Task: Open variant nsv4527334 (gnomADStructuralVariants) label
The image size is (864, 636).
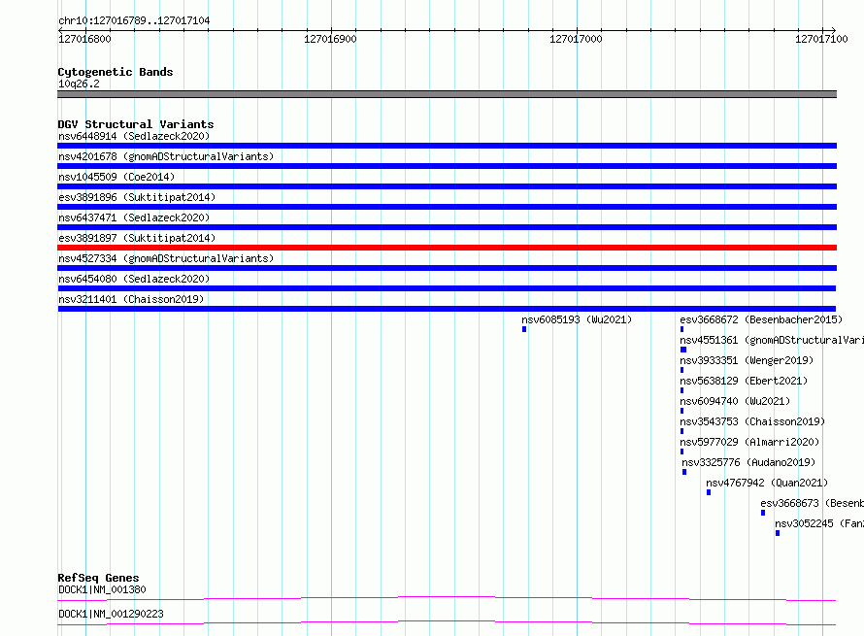Action: click(166, 258)
